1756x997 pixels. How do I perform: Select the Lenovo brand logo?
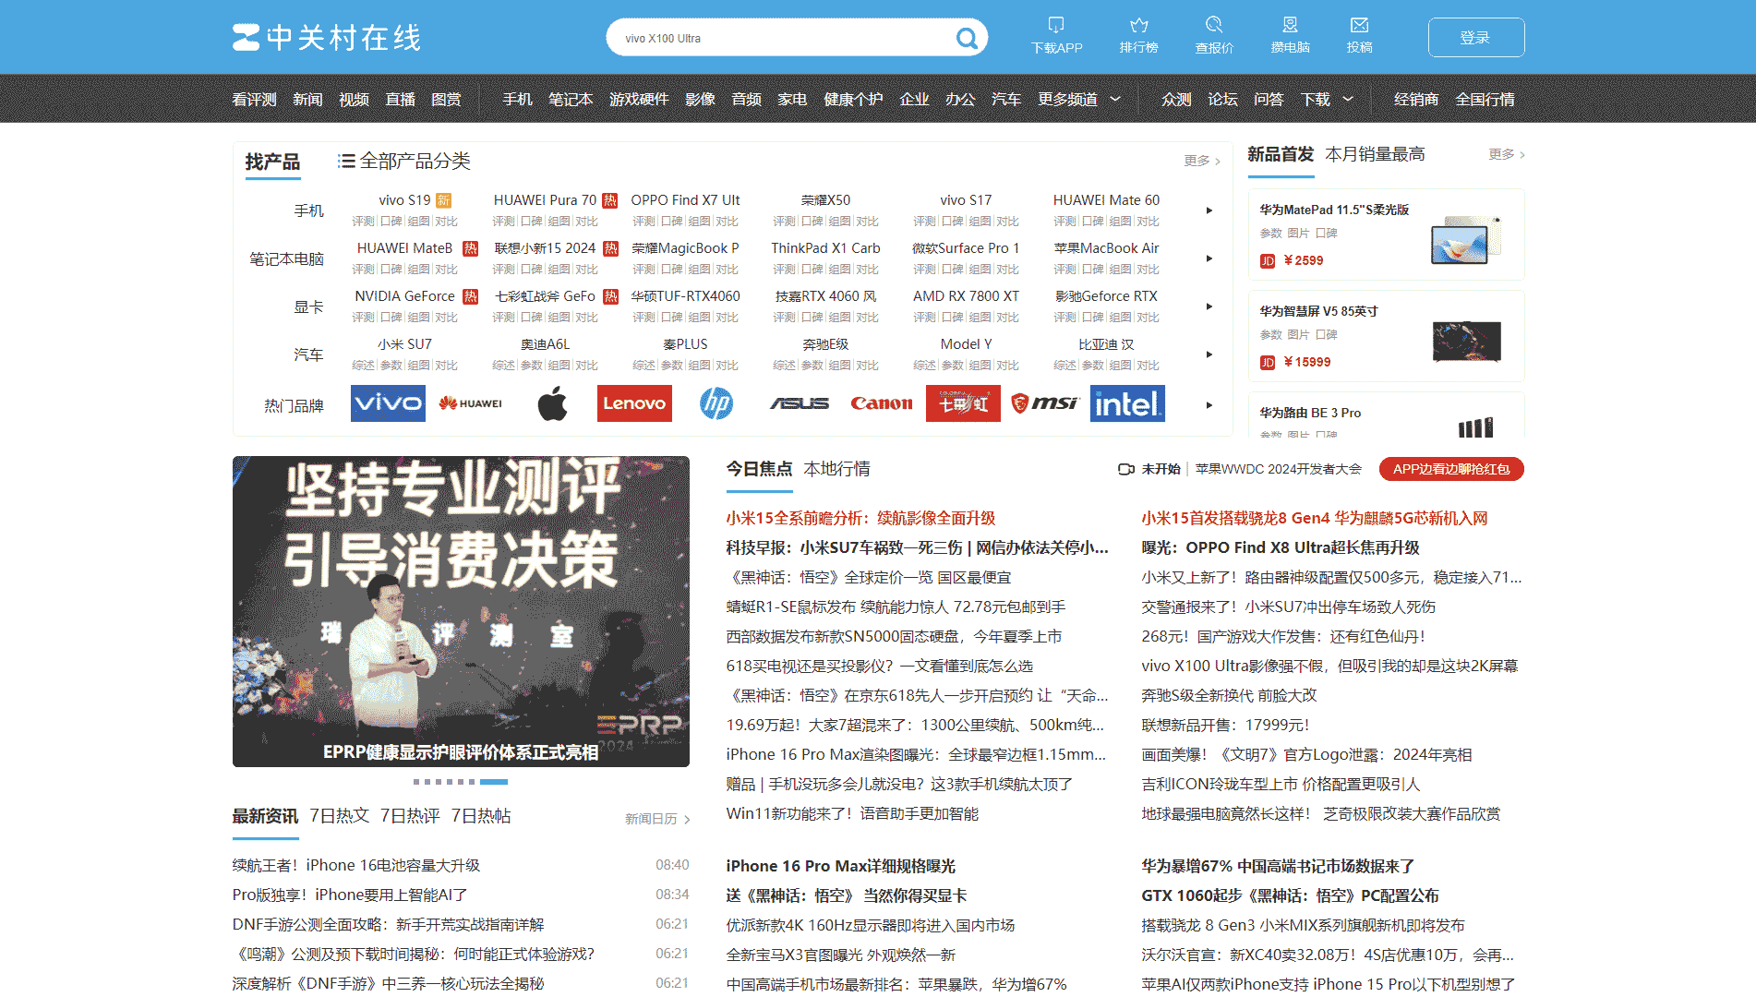tap(634, 403)
